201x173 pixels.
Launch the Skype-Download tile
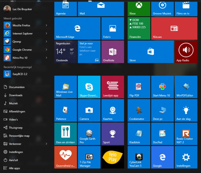click(89, 87)
